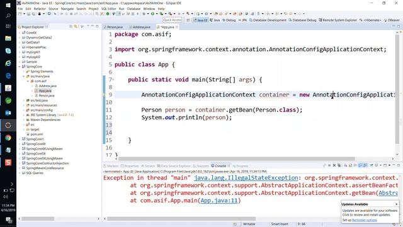Switch to Database Development perspective
The width and height of the screenshot is (403, 227).
point(268,20)
